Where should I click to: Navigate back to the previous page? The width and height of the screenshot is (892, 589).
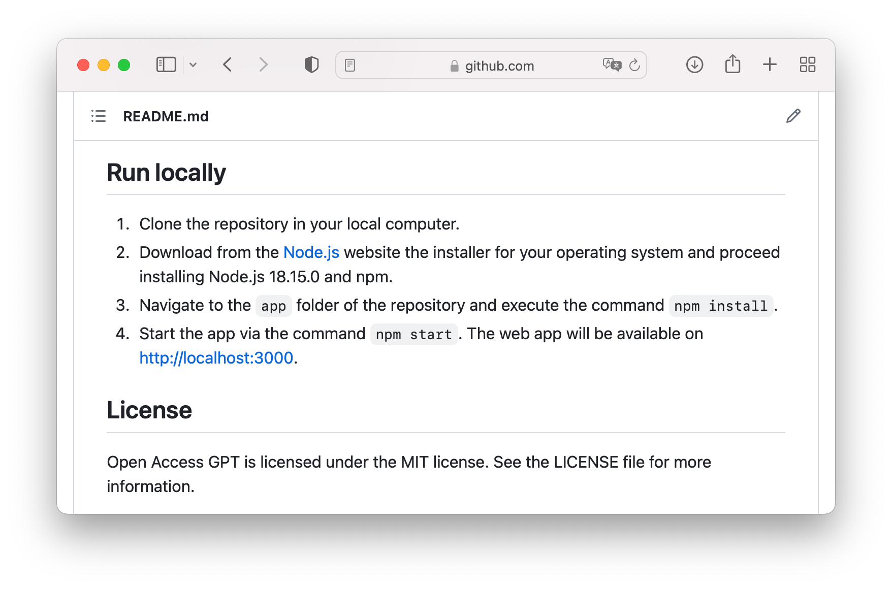tap(227, 64)
